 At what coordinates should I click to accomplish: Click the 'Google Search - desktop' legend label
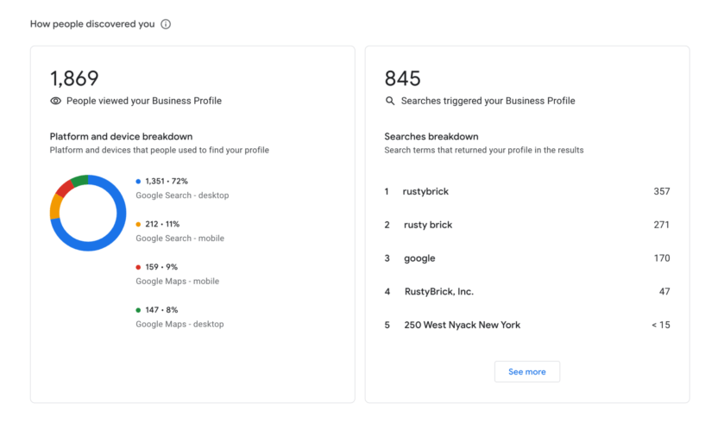(182, 195)
